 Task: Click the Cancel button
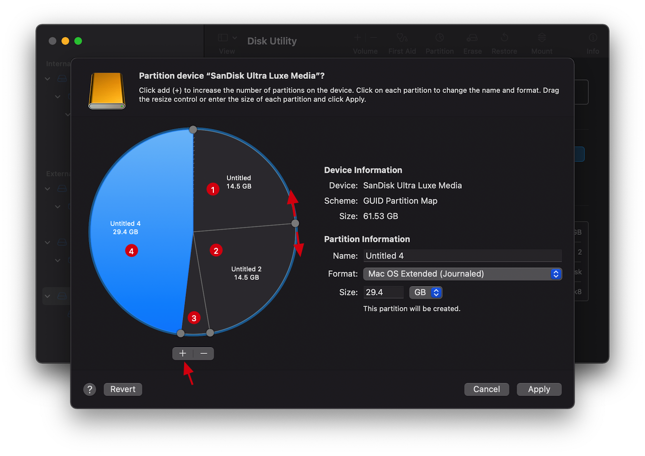click(x=486, y=389)
